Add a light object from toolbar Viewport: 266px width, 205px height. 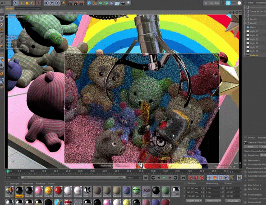click(128, 3)
